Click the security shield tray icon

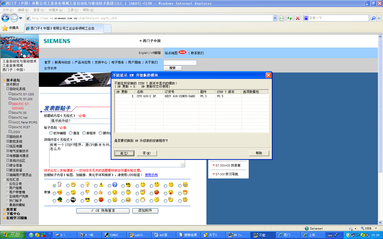pyautogui.click(x=348, y=235)
